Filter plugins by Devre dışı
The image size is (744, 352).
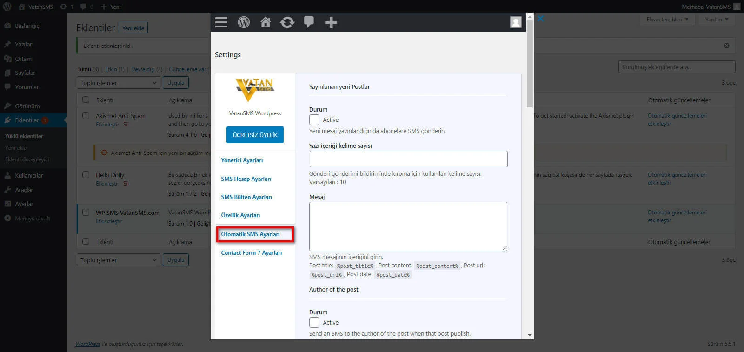(146, 69)
